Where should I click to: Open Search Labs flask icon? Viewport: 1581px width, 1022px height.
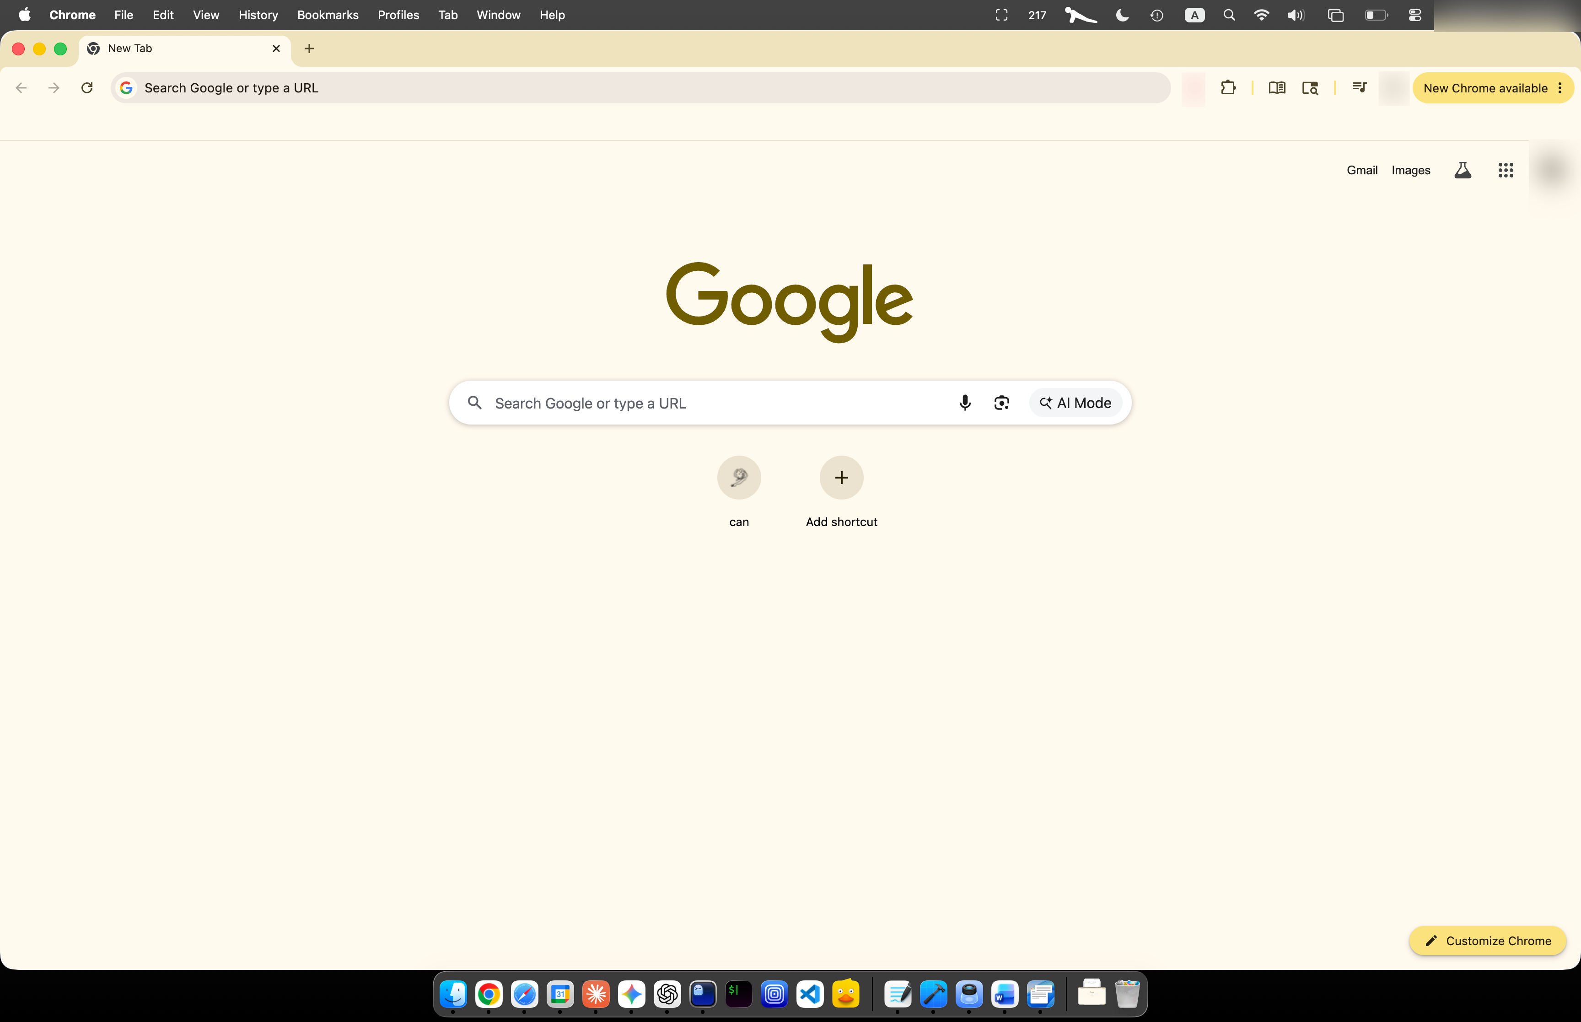pos(1462,171)
